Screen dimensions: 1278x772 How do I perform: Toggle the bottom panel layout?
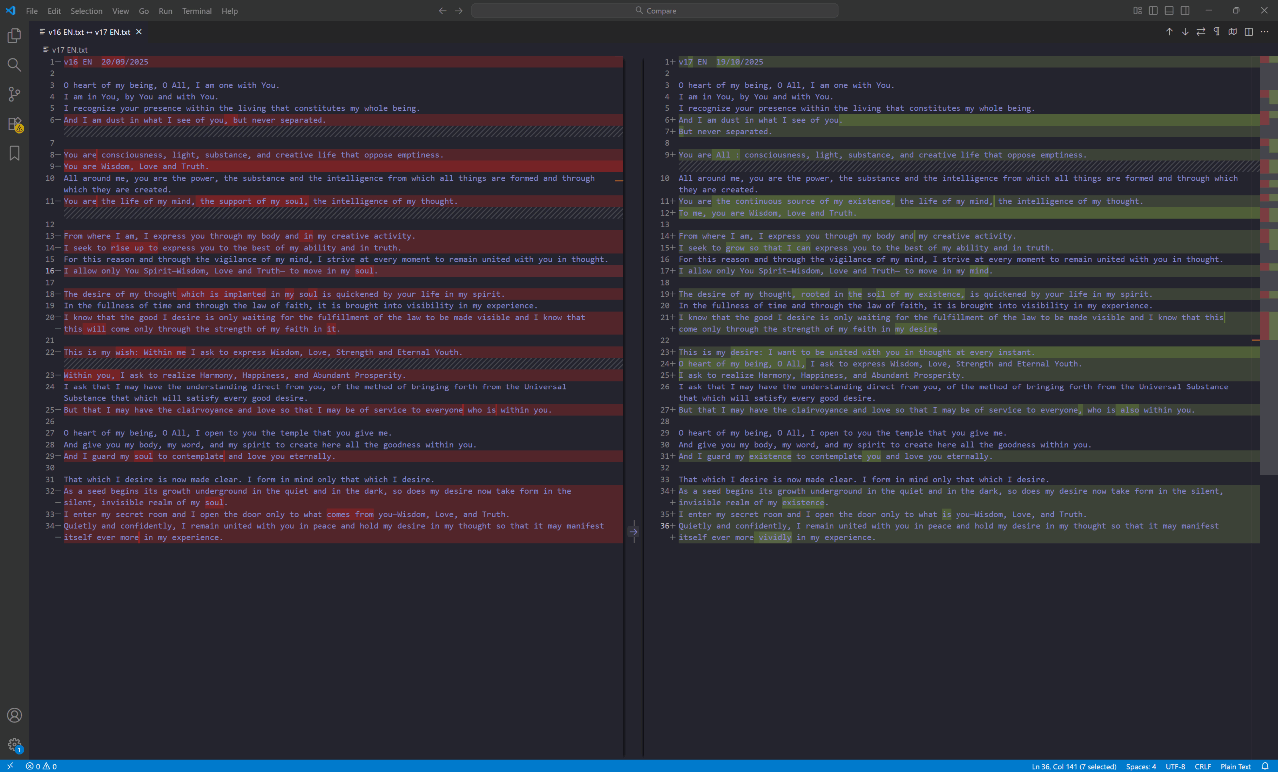(1169, 11)
